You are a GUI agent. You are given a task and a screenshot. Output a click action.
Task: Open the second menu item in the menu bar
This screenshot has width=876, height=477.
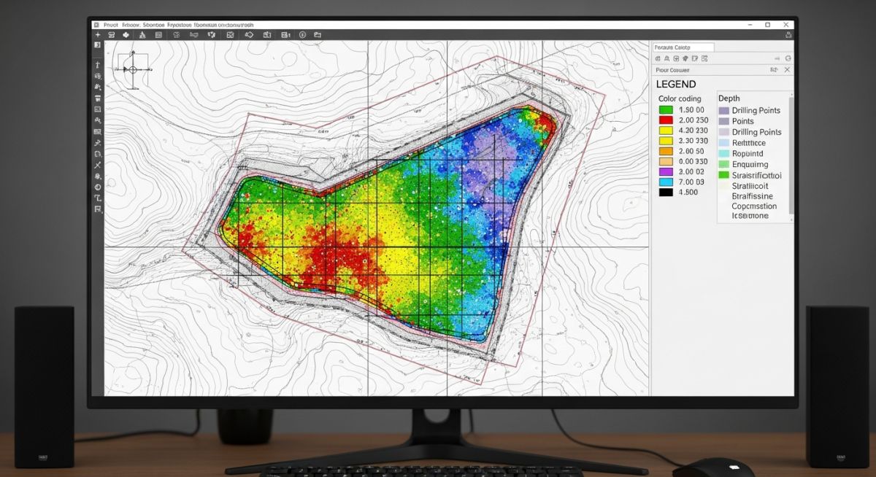tap(131, 25)
